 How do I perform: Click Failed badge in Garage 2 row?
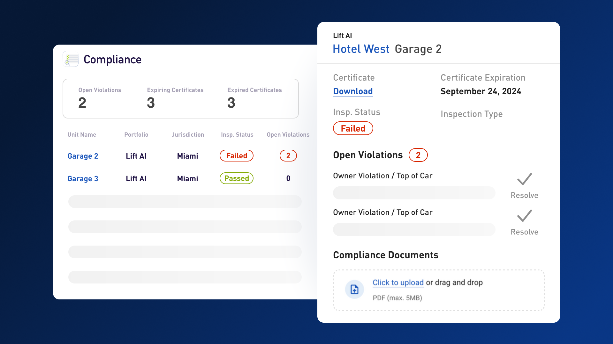236,156
